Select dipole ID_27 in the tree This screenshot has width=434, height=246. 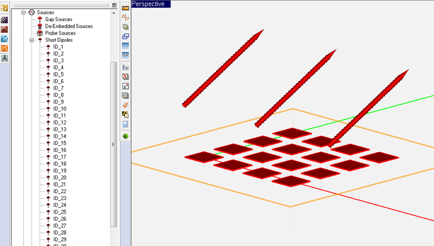point(60,226)
